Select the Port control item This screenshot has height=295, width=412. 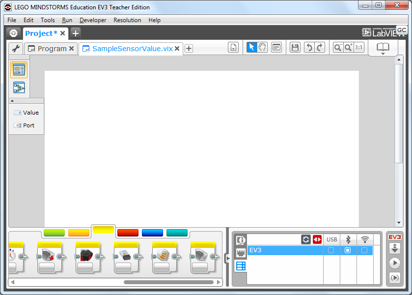pyautogui.click(x=24, y=125)
